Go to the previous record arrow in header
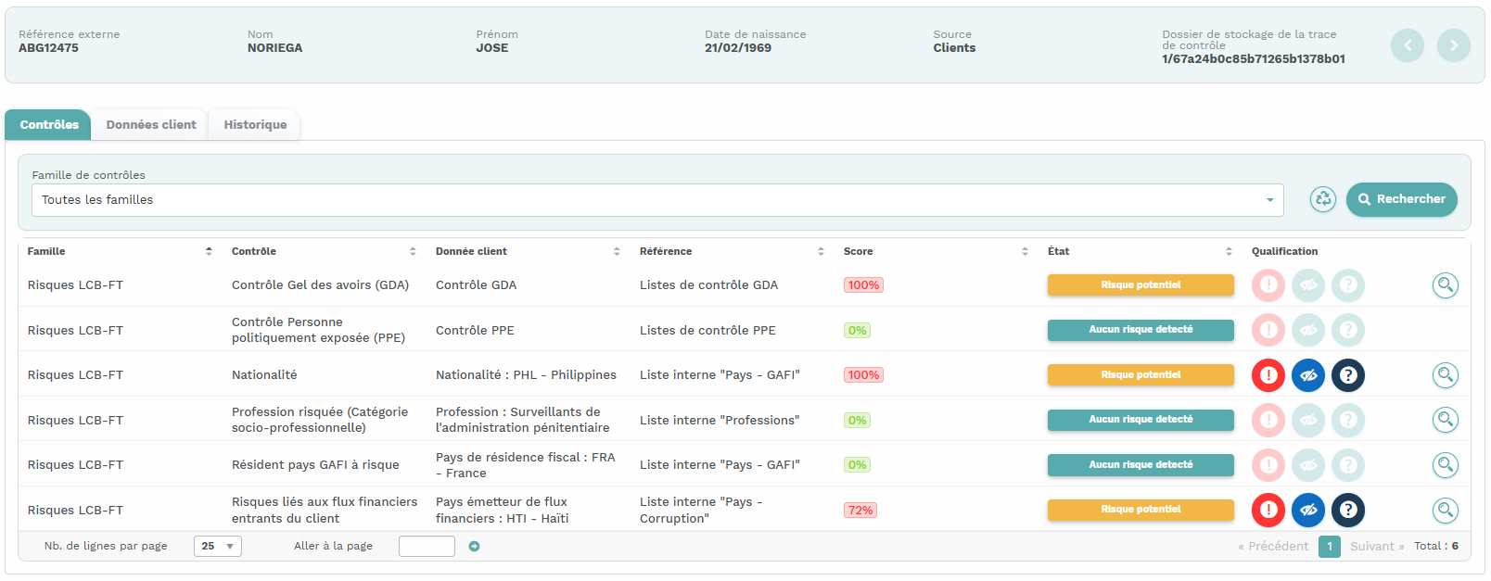The image size is (1491, 581). pyautogui.click(x=1408, y=45)
